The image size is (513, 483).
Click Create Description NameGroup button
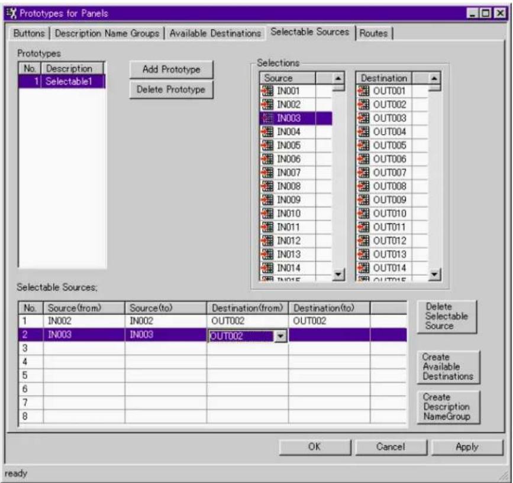tap(449, 407)
